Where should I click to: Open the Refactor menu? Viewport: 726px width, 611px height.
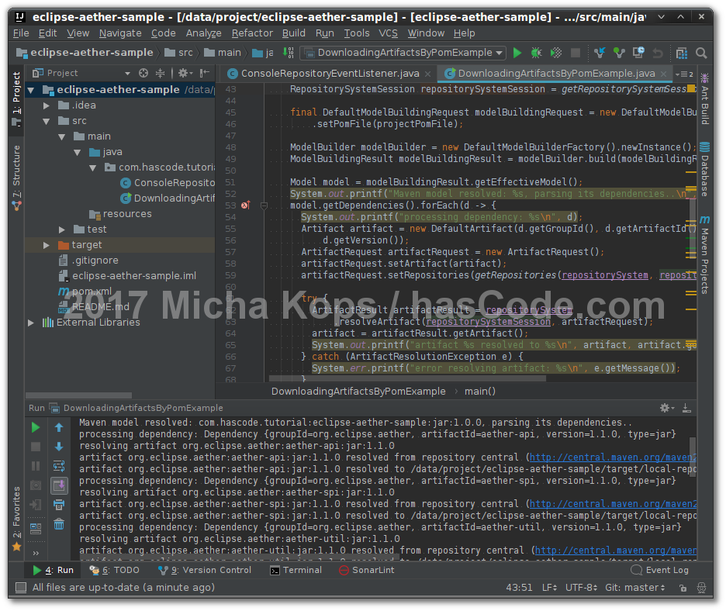tap(252, 33)
